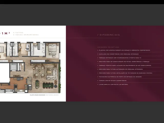Click the "3 SUÍTES" label

18,33
